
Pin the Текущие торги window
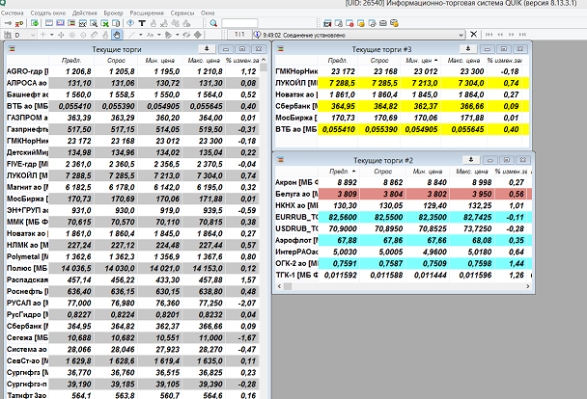207,48
